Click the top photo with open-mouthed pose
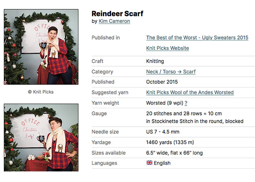This screenshot has width=255, height=182. 41,47
